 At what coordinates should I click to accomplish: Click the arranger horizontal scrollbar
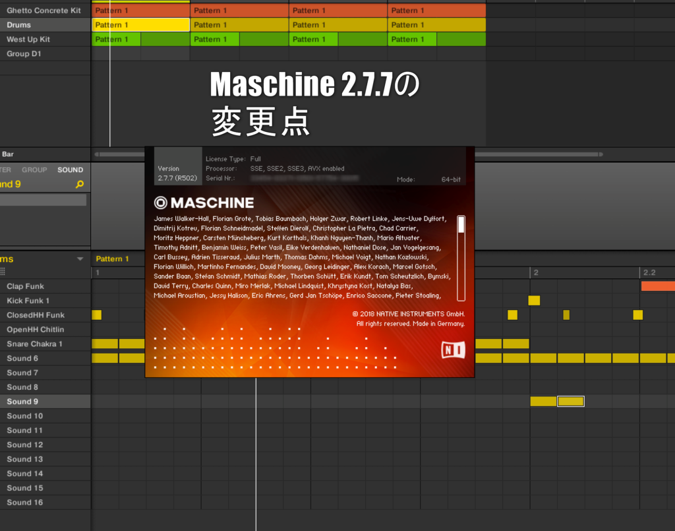pyautogui.click(x=119, y=154)
